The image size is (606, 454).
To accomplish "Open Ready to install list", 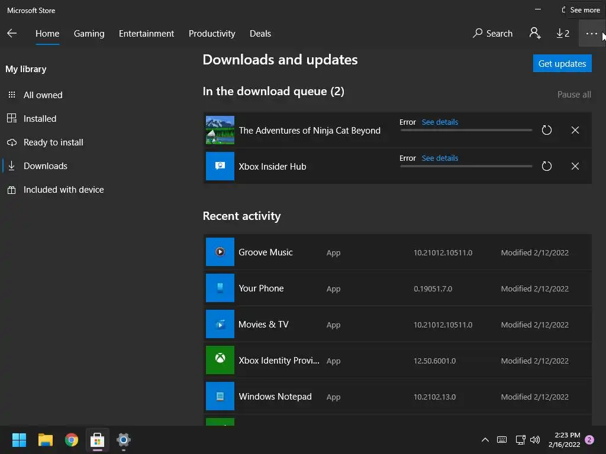I will [53, 142].
